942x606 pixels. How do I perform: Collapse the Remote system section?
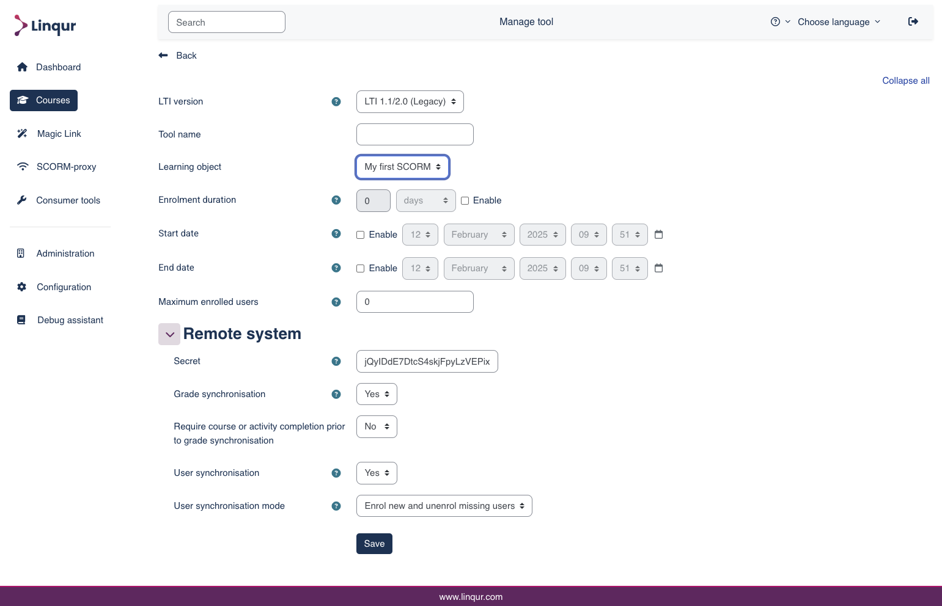tap(169, 334)
